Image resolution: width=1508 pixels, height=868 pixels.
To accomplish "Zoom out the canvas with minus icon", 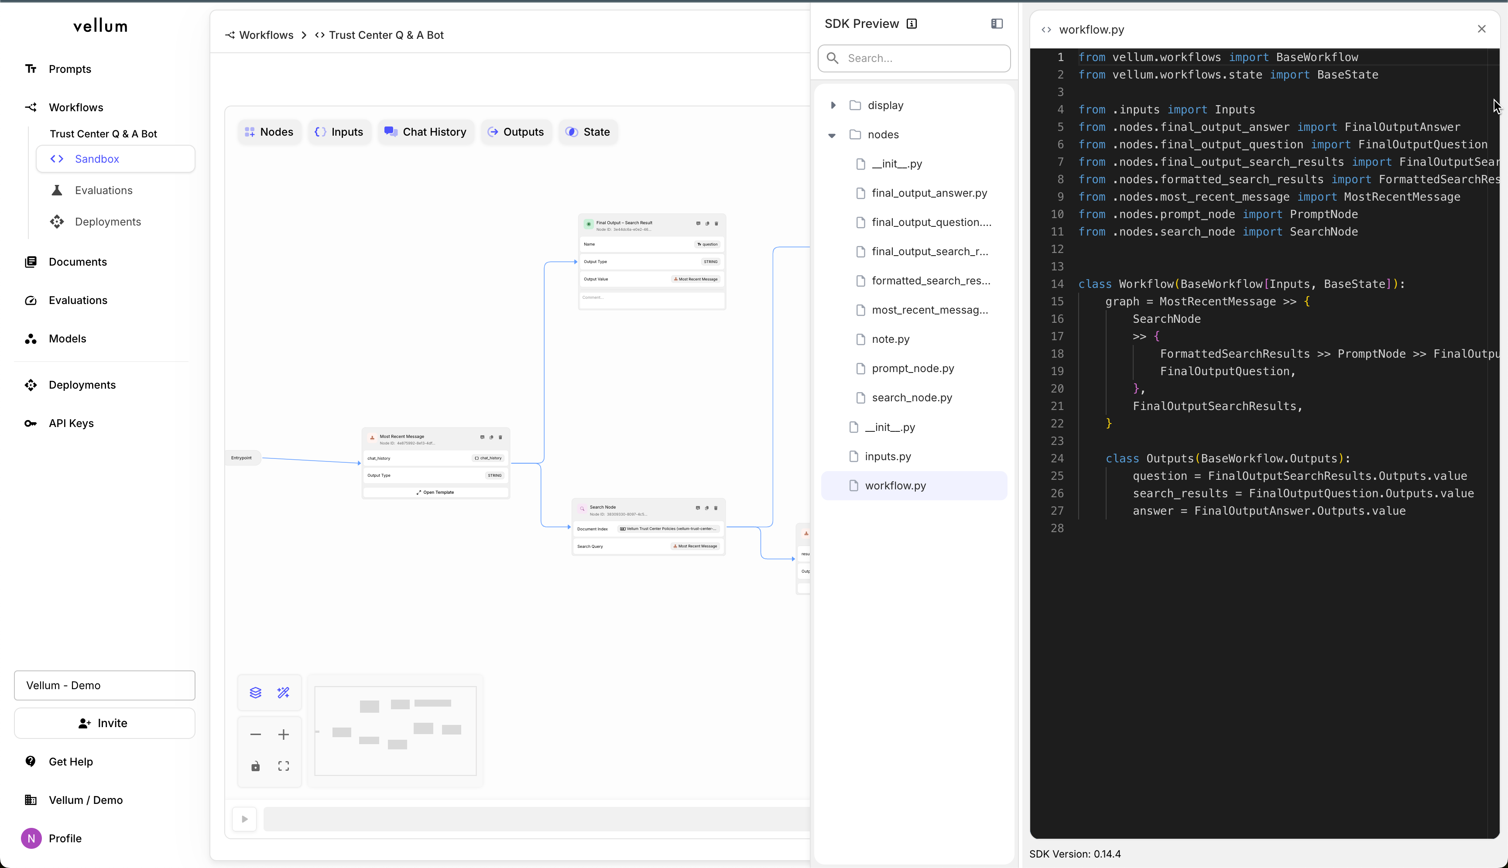I will (x=255, y=735).
